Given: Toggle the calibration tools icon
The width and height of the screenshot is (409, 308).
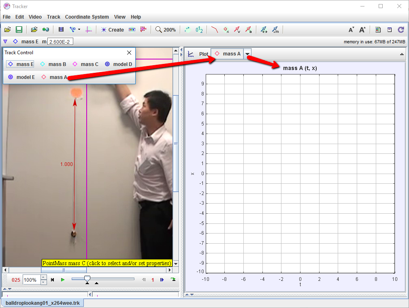Looking at the screenshot, I should (72, 30).
